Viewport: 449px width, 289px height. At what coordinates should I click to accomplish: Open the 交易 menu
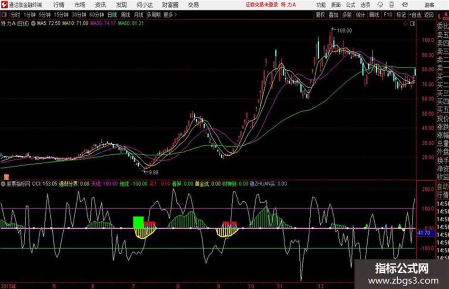[x=193, y=5]
